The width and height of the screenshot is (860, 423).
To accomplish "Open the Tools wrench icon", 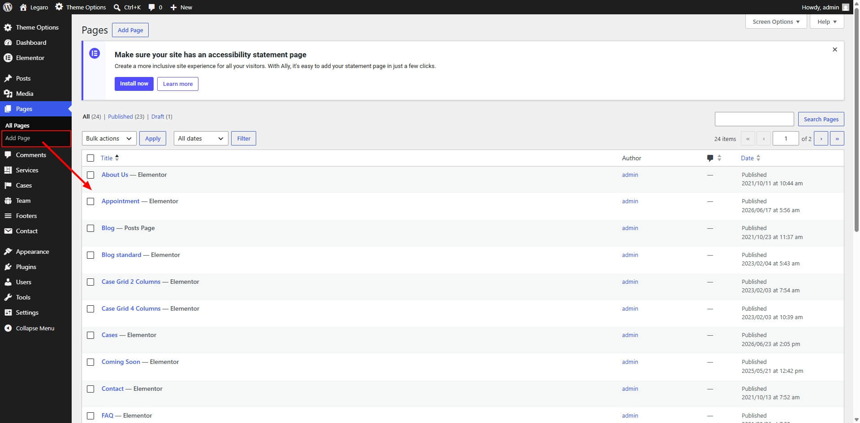I will pyautogui.click(x=8, y=297).
